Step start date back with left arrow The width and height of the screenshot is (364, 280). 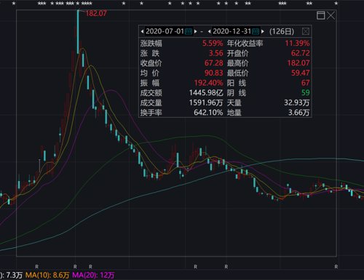[142, 31]
